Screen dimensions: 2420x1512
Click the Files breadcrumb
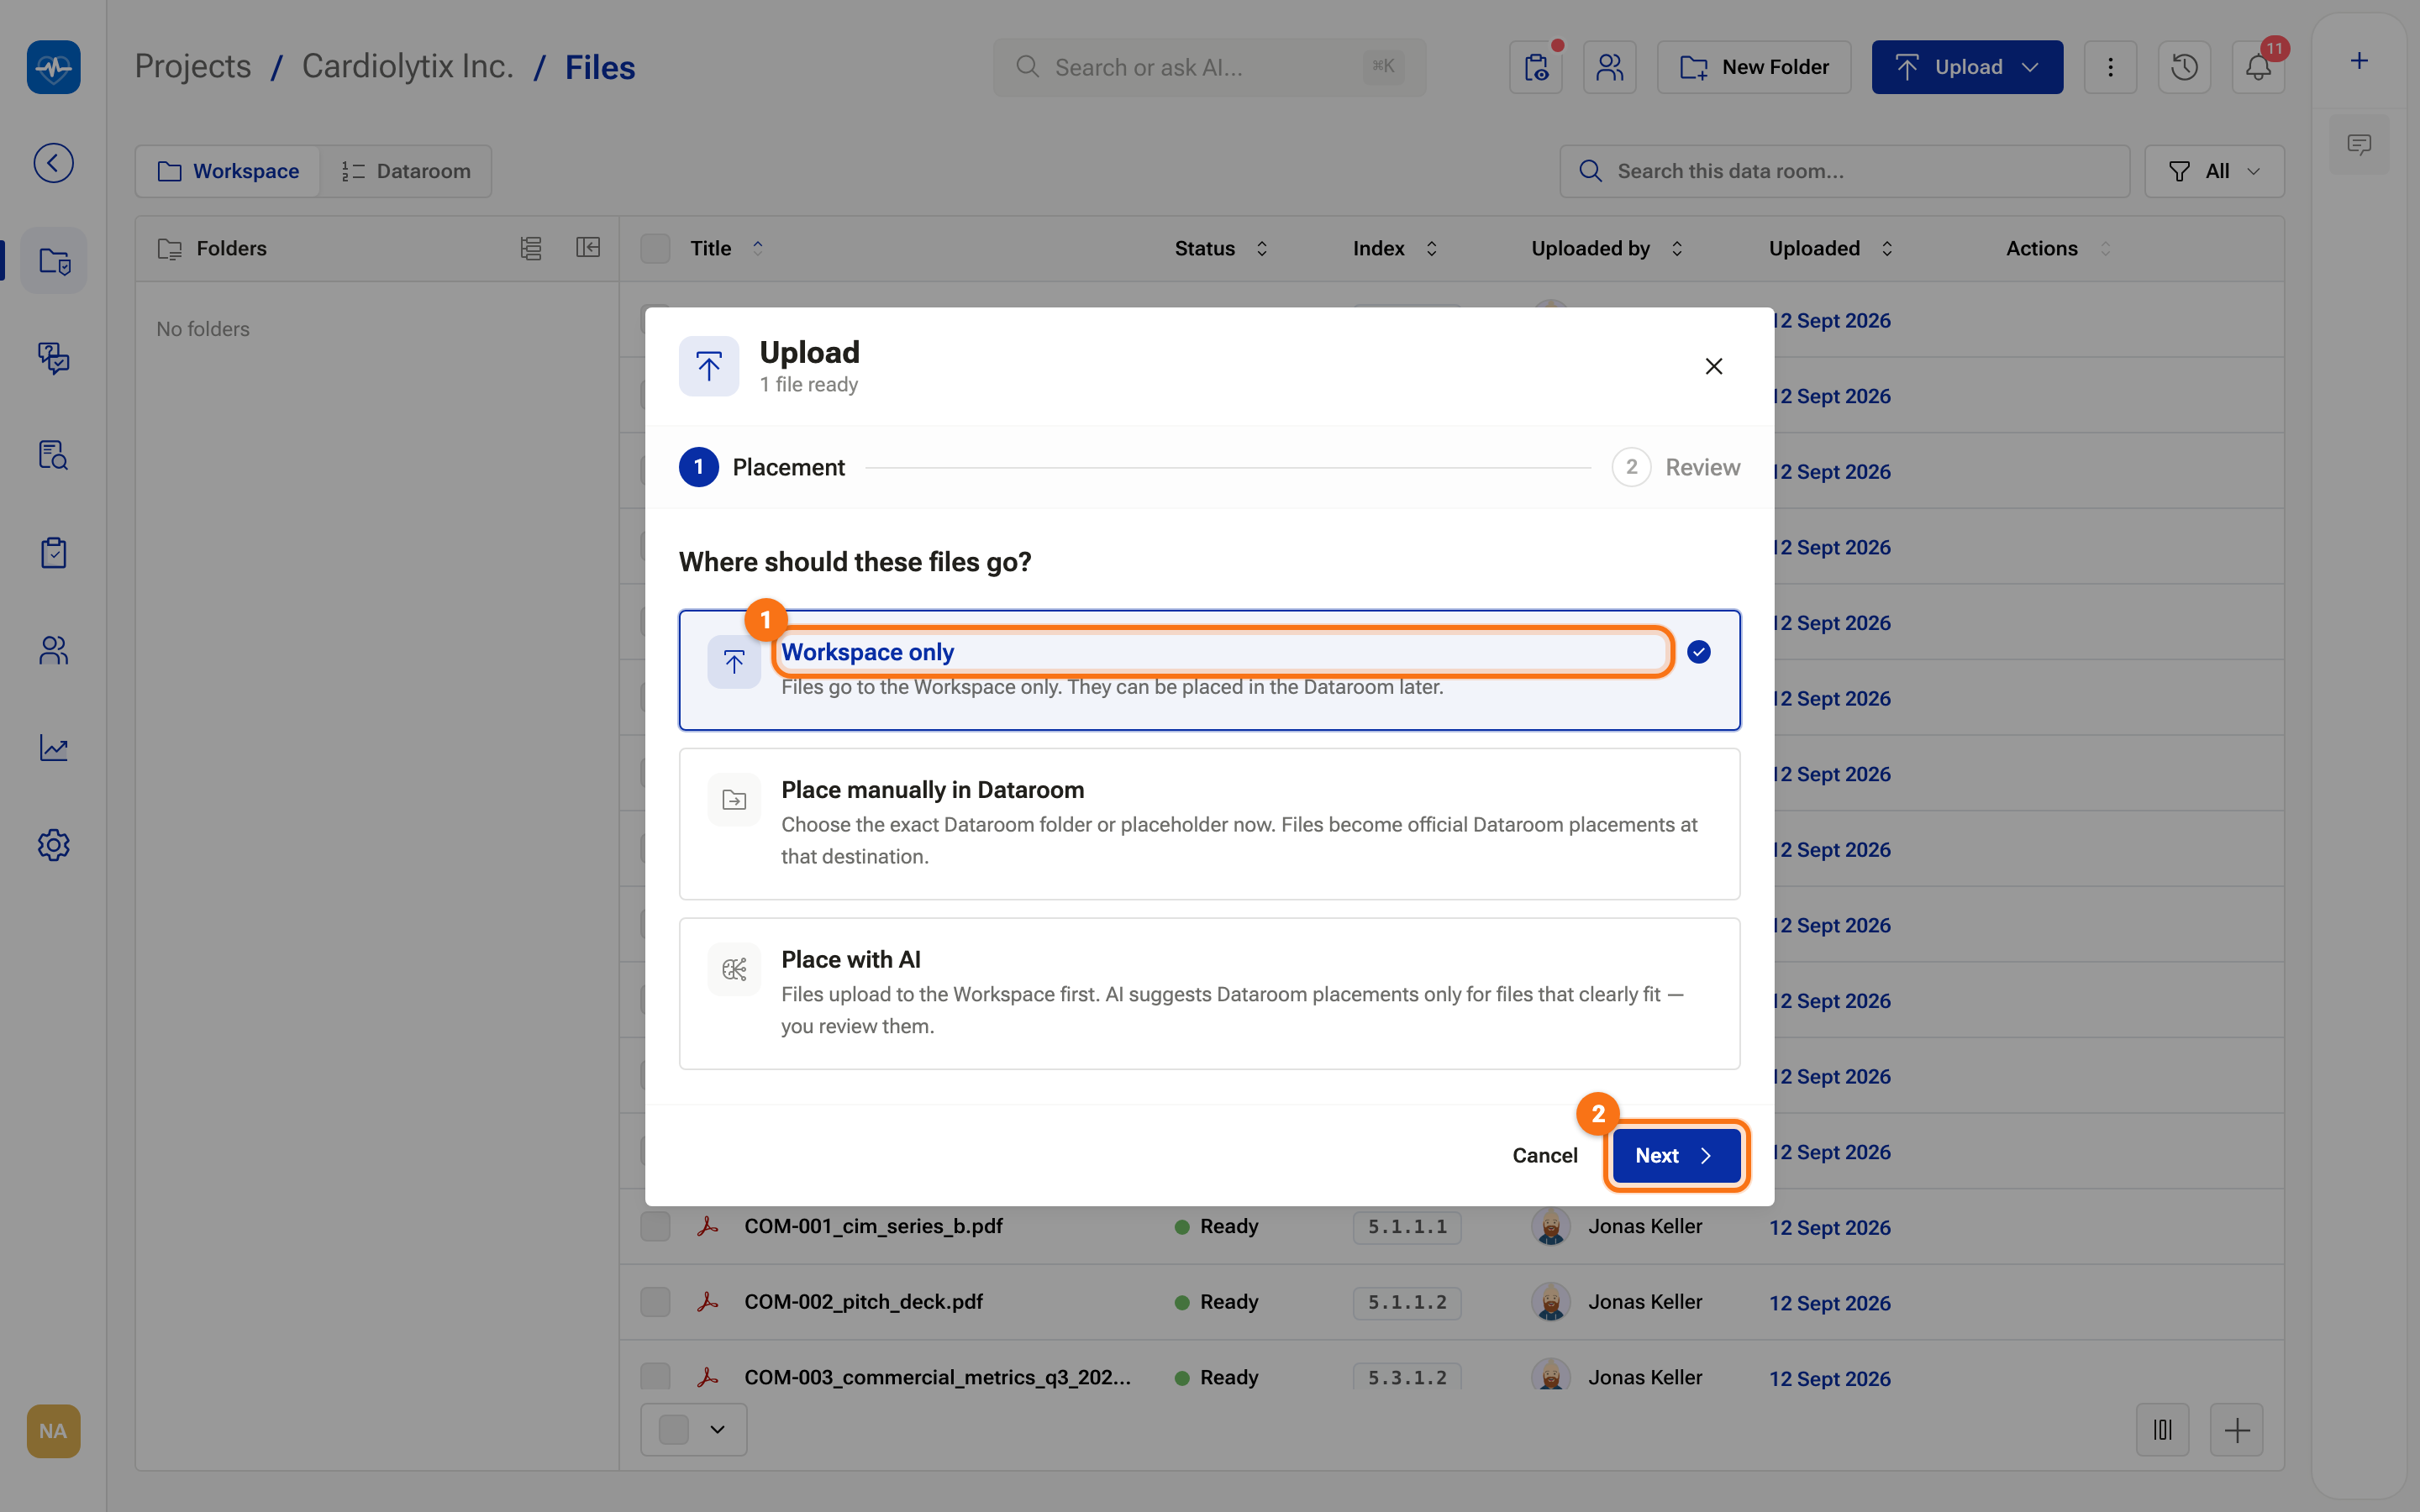(600, 67)
